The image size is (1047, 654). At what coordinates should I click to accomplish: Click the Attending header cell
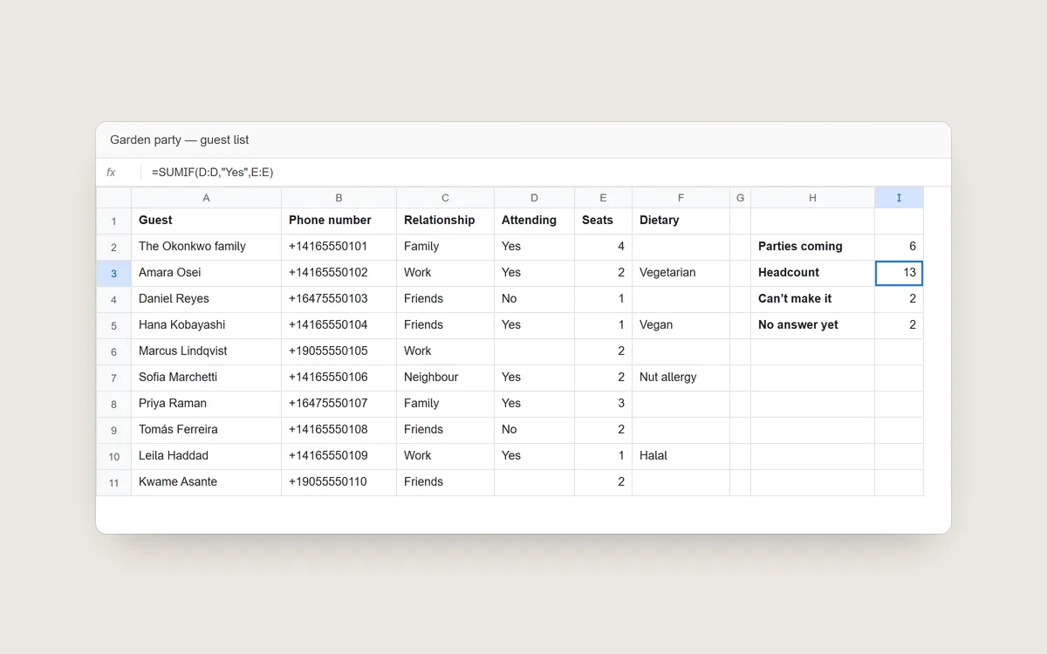coord(534,221)
